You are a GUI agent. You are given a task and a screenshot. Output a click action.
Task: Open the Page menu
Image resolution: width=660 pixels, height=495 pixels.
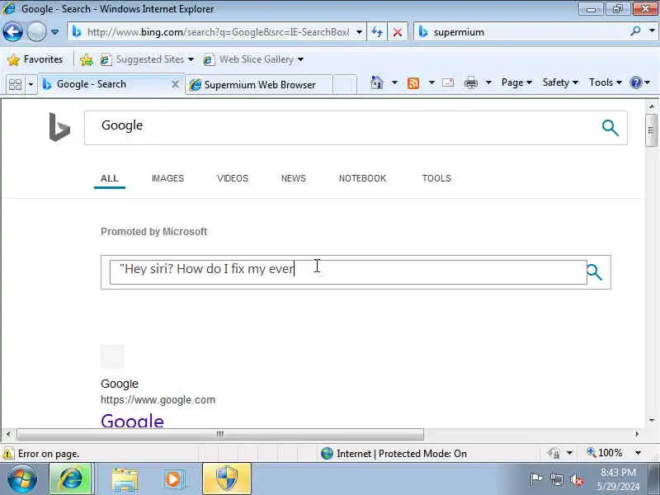[x=516, y=82]
